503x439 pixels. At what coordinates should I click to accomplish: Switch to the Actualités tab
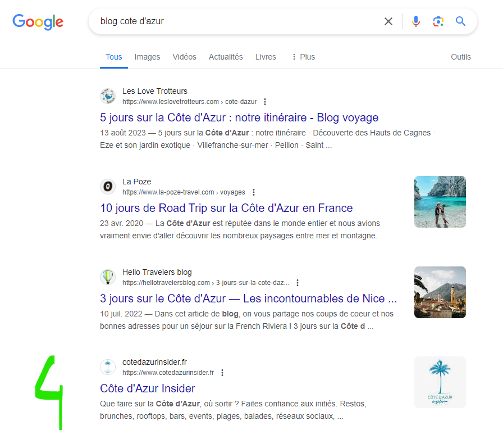[x=226, y=57]
